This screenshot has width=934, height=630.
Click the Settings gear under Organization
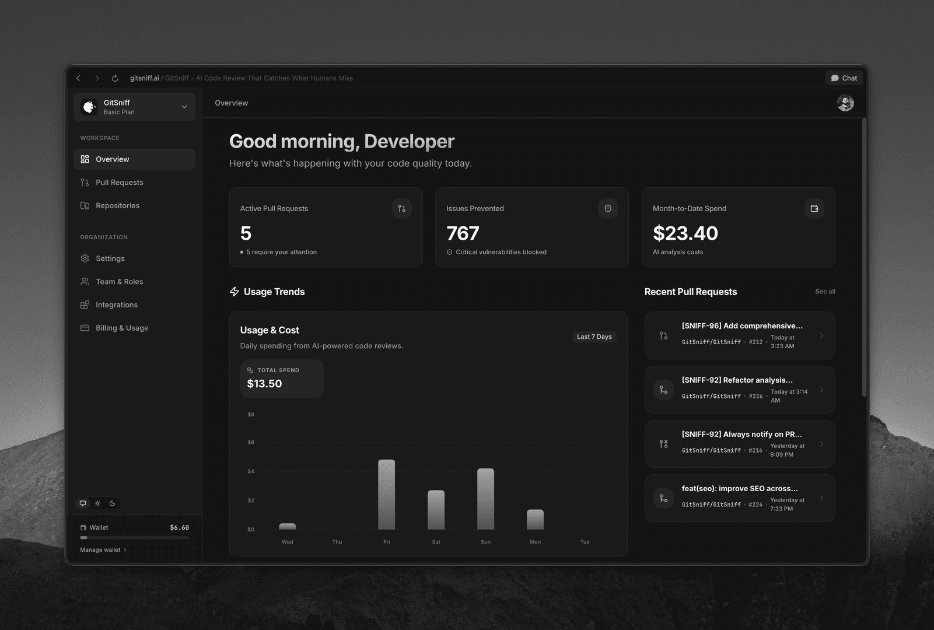(x=85, y=258)
